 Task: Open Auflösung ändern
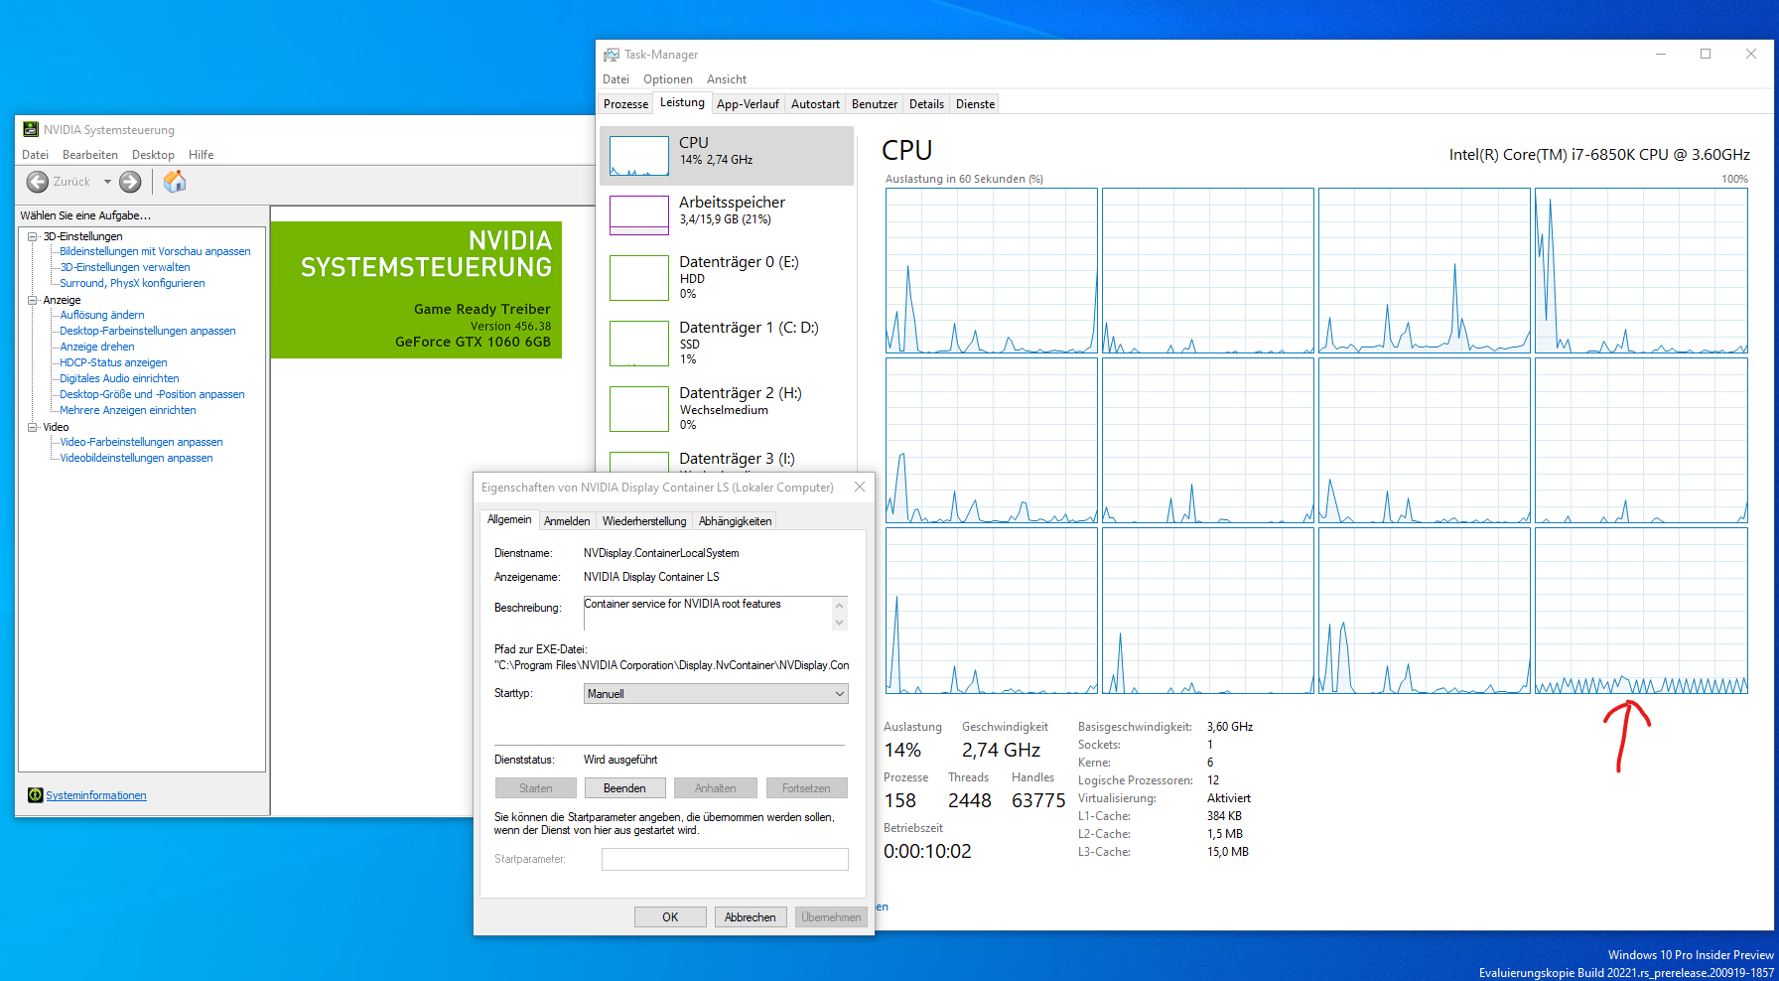click(101, 315)
